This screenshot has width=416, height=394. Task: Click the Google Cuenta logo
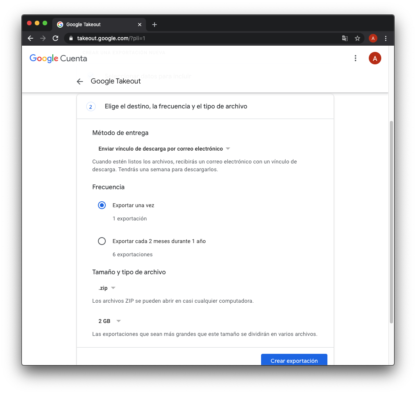coord(58,59)
